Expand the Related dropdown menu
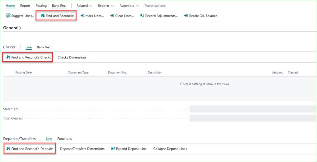 tap(84, 6)
